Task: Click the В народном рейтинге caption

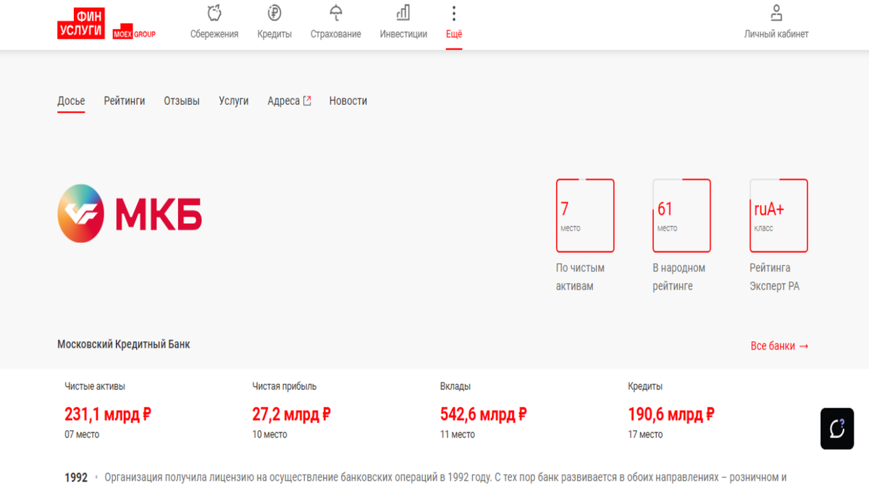Action: 679,277
